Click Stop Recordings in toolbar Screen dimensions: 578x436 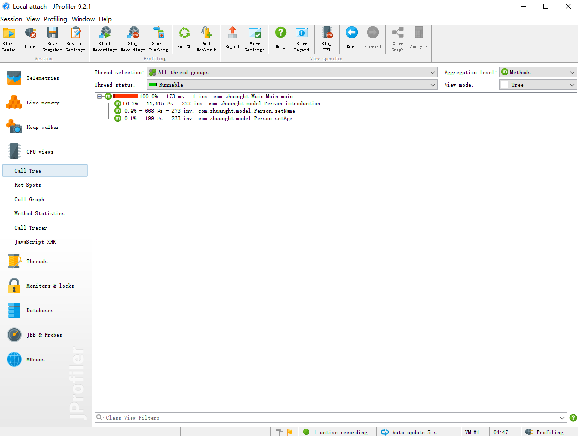[132, 39]
